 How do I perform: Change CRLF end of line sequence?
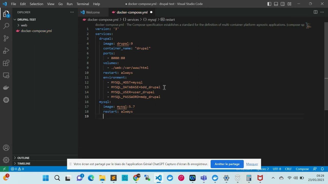point(288,169)
